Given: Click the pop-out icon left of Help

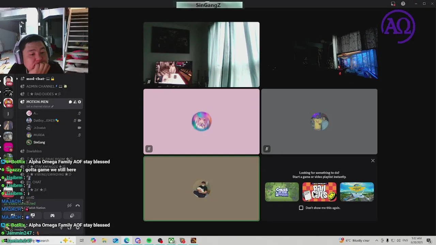Looking at the screenshot, I should (x=393, y=4).
